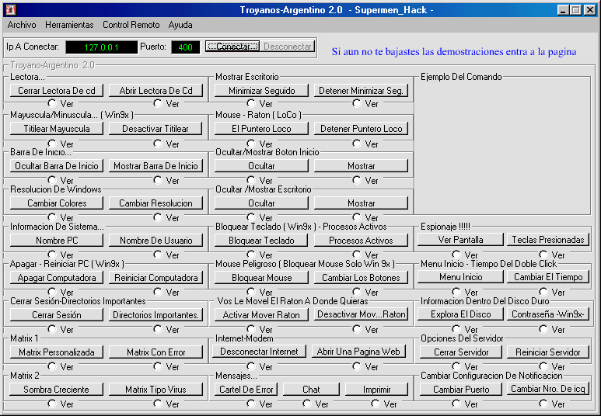Click the Puerto port number field

[185, 47]
